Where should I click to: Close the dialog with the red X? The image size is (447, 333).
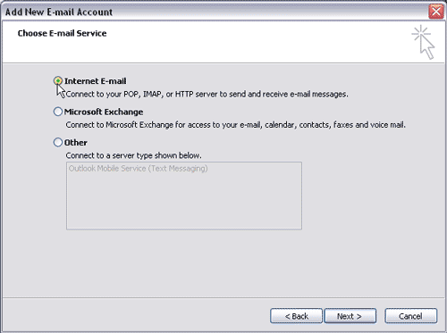pos(436,12)
